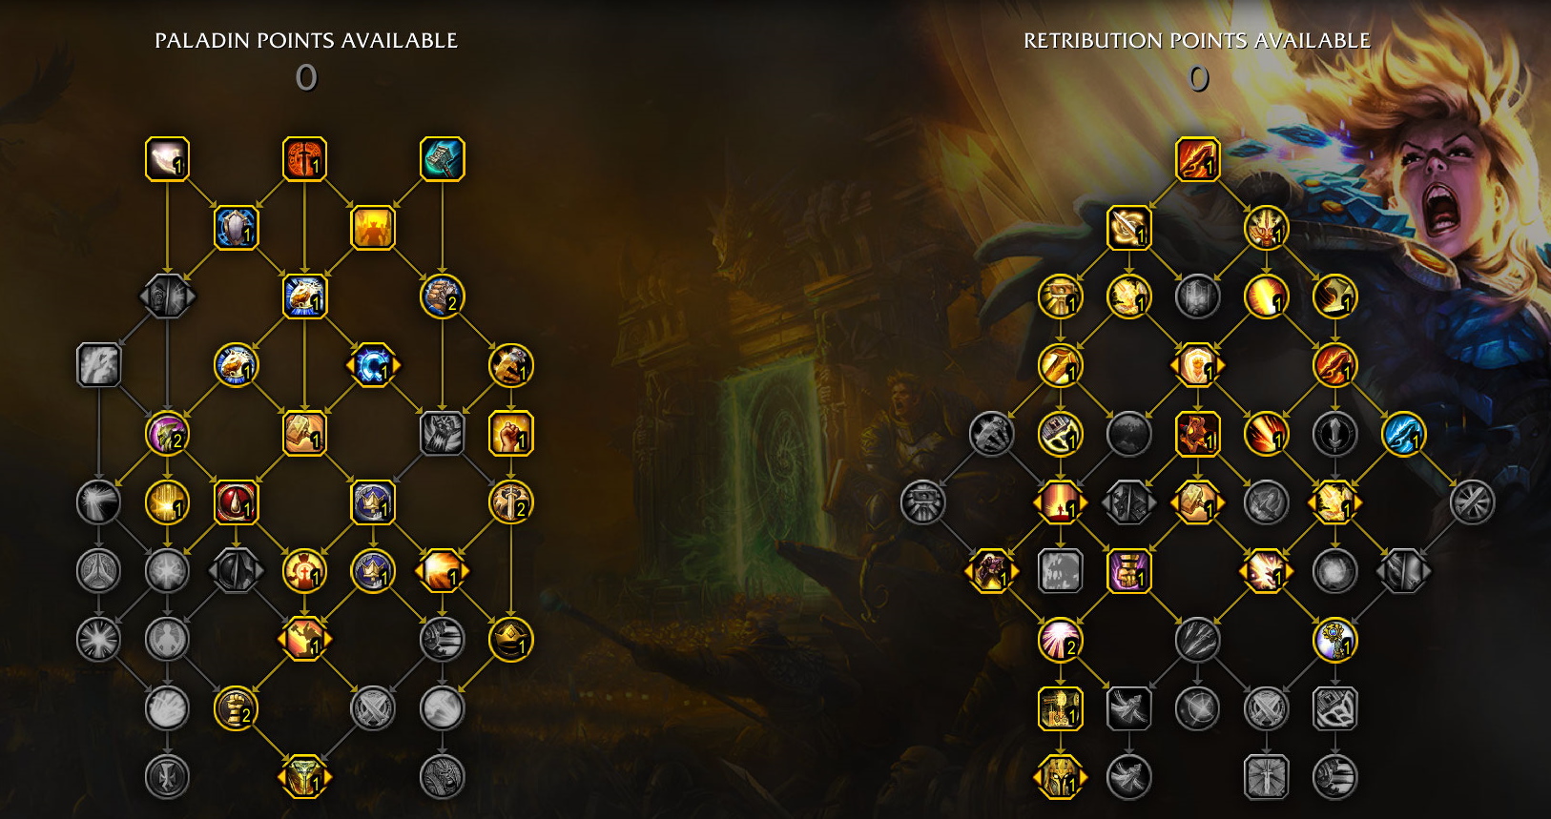Click the teal Hammer of Justice talent
The height and width of the screenshot is (819, 1551).
click(443, 159)
